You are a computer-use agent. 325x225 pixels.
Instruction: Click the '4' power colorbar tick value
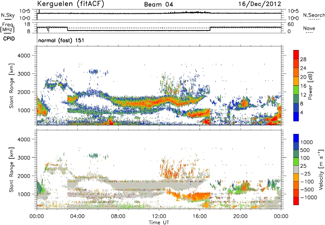(301, 112)
